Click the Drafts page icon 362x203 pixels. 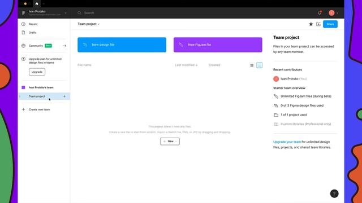coord(23,33)
